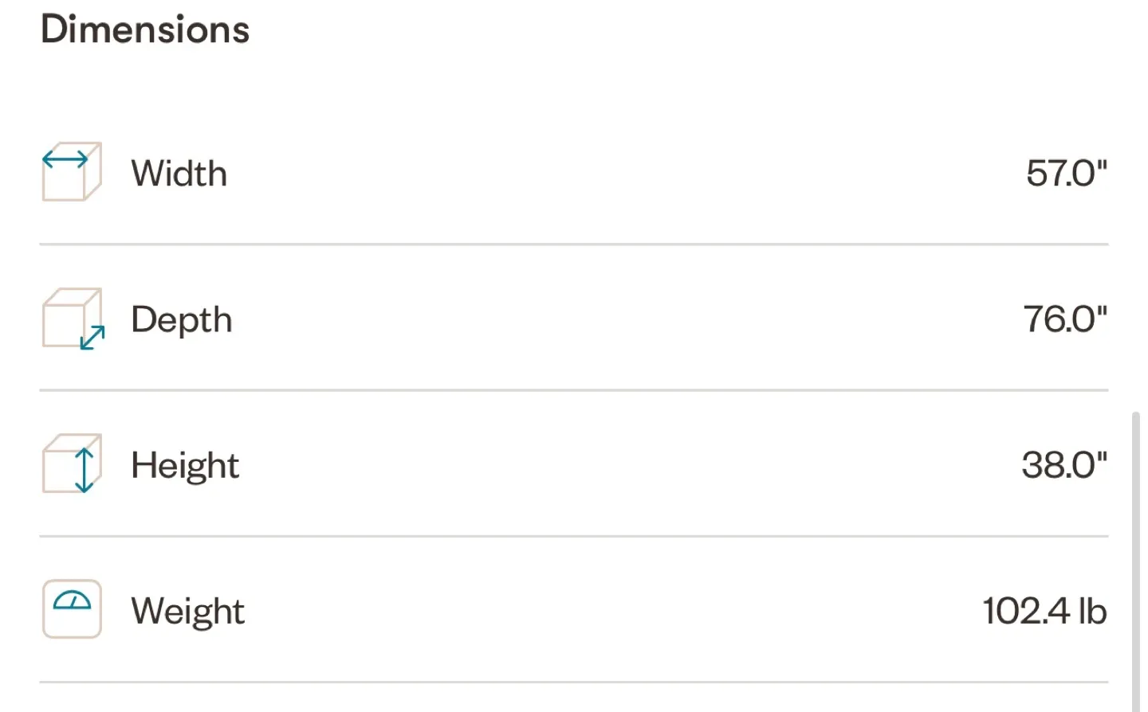This screenshot has width=1148, height=712.
Task: Click the vertical scrollbar thumb
Action: point(1136,561)
